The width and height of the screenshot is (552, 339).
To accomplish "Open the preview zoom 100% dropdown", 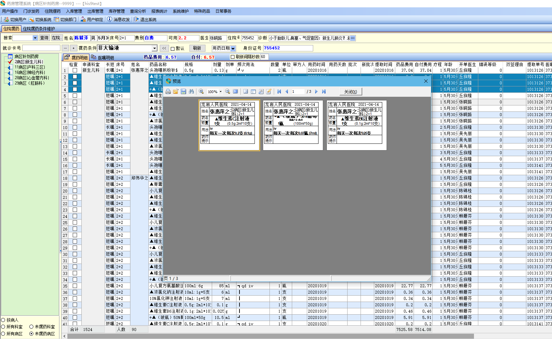I will 220,92.
